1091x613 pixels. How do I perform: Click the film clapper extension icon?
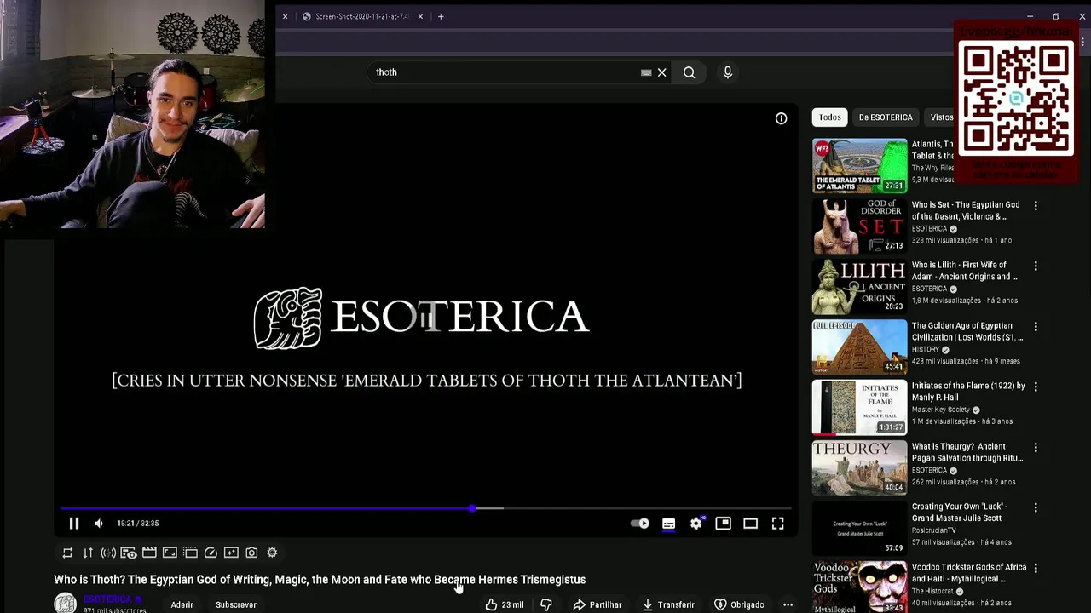click(149, 553)
